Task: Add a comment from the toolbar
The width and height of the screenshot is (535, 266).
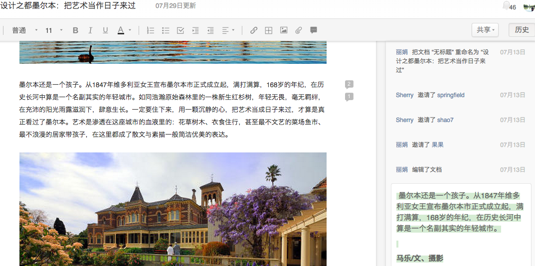Action: [314, 30]
